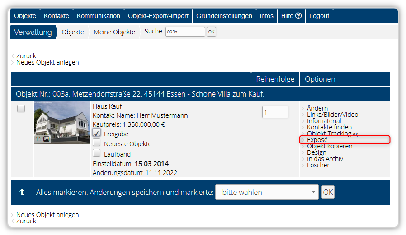The height and width of the screenshot is (235, 406).
Task: Click the OK button beside bitte wählen
Action: pyautogui.click(x=328, y=192)
